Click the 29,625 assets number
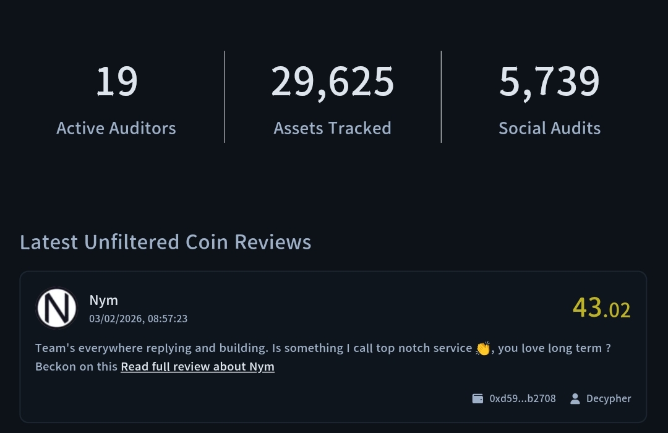The image size is (668, 433). [x=332, y=82]
